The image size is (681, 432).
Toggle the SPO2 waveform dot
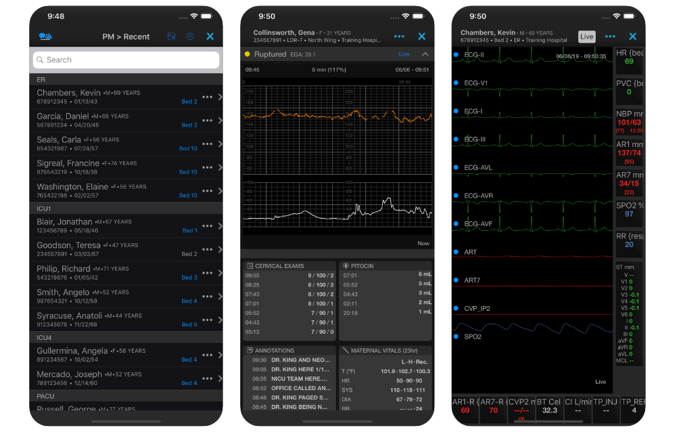(456, 337)
